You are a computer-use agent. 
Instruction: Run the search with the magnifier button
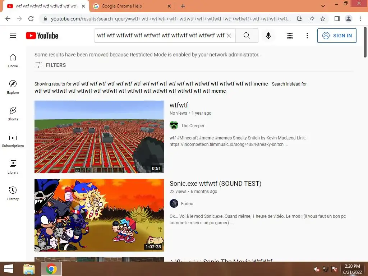(247, 36)
